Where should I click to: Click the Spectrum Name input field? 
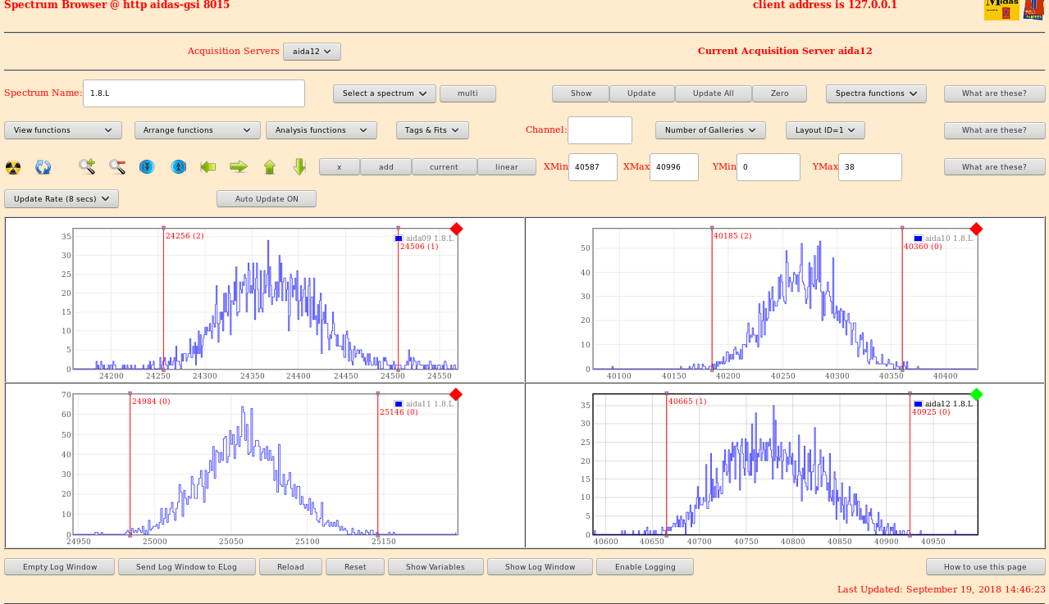coord(194,93)
